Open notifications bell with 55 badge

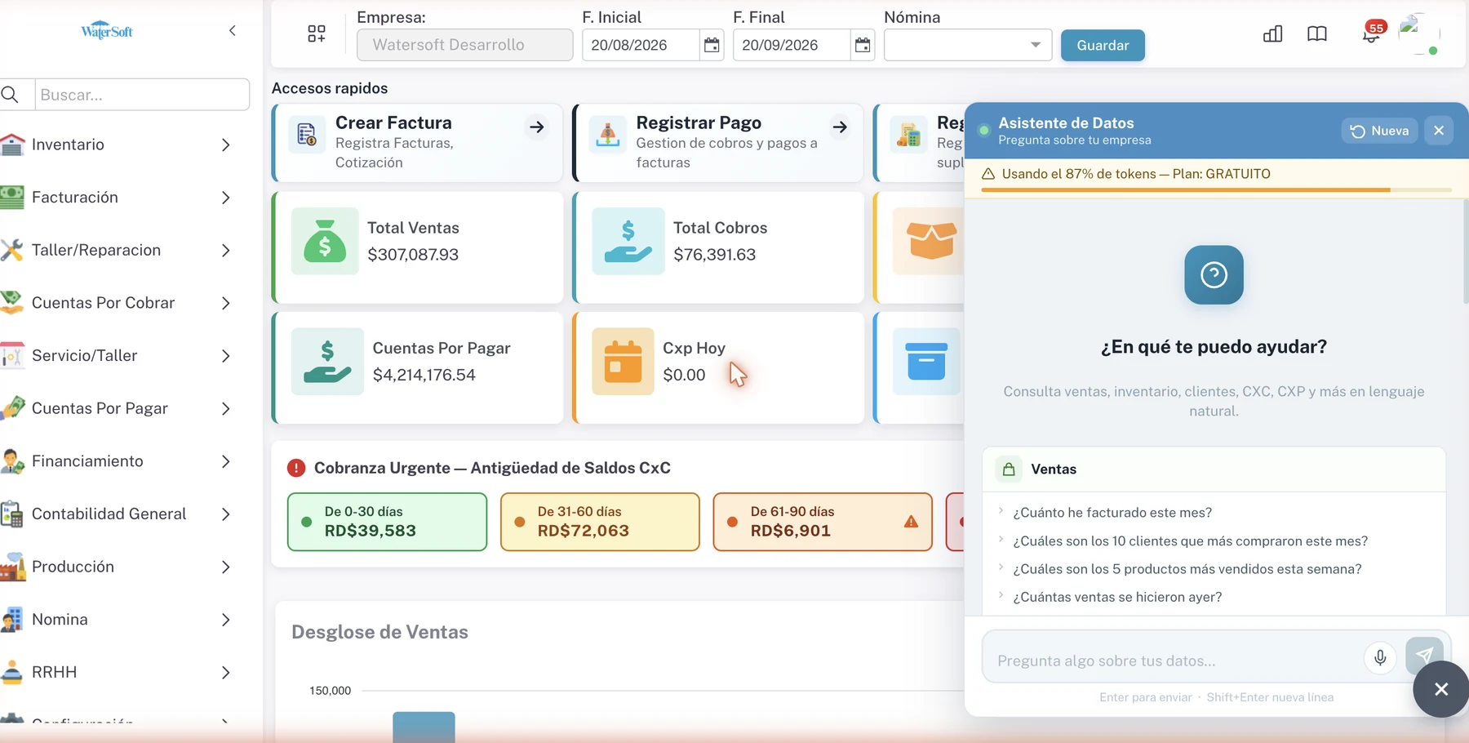(1373, 33)
